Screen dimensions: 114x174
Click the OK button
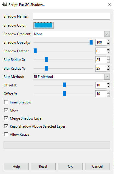(x=70, y=166)
